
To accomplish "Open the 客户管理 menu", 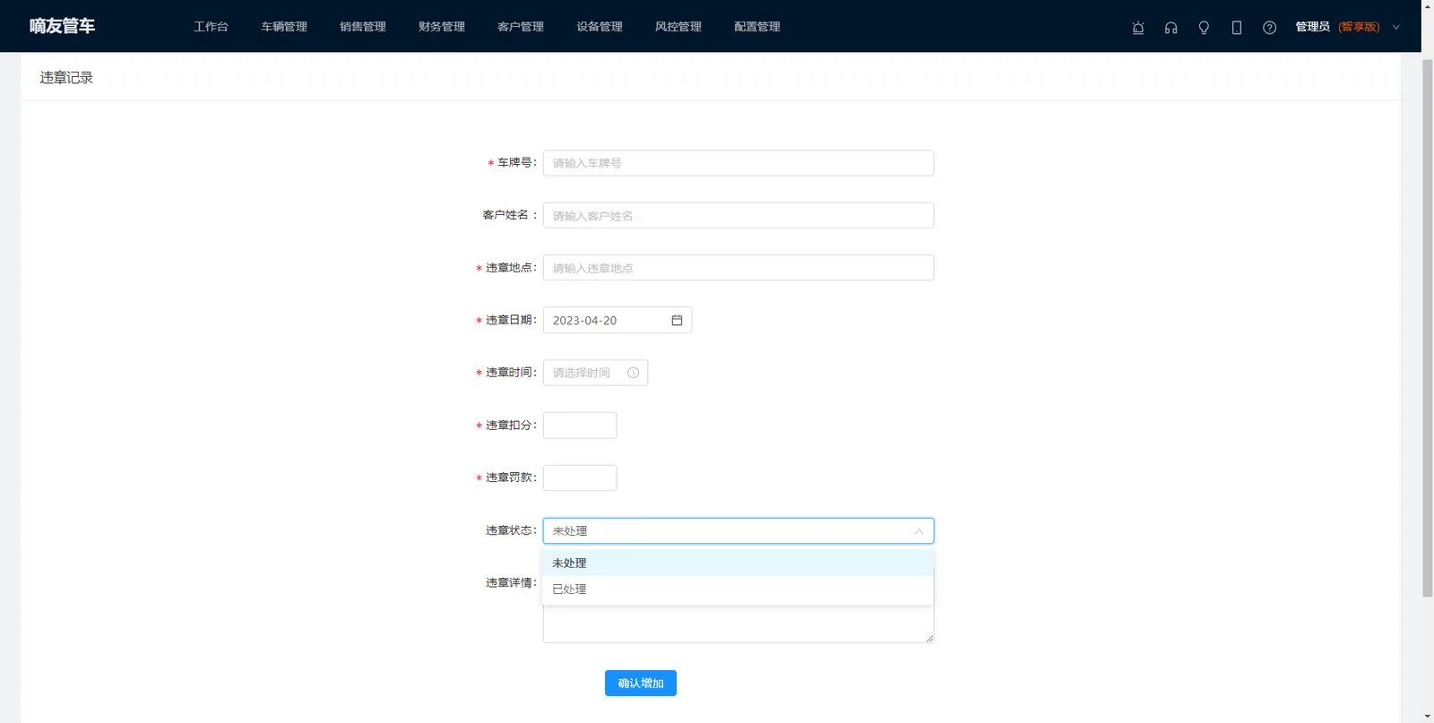I will click(521, 27).
